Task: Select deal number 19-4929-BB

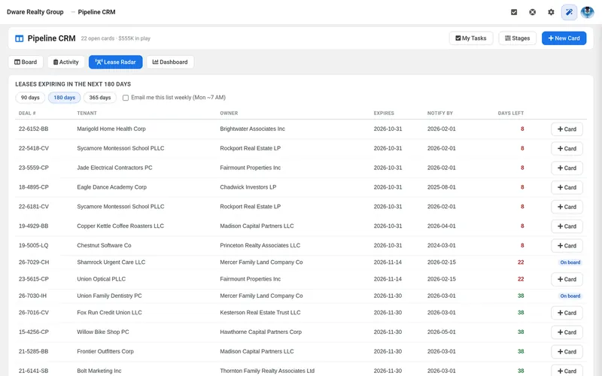Action: click(x=33, y=226)
